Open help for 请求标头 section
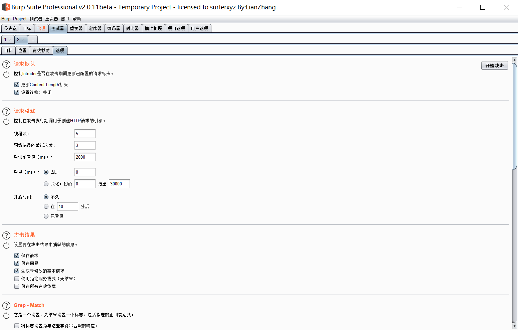This screenshot has width=518, height=330. [6, 64]
